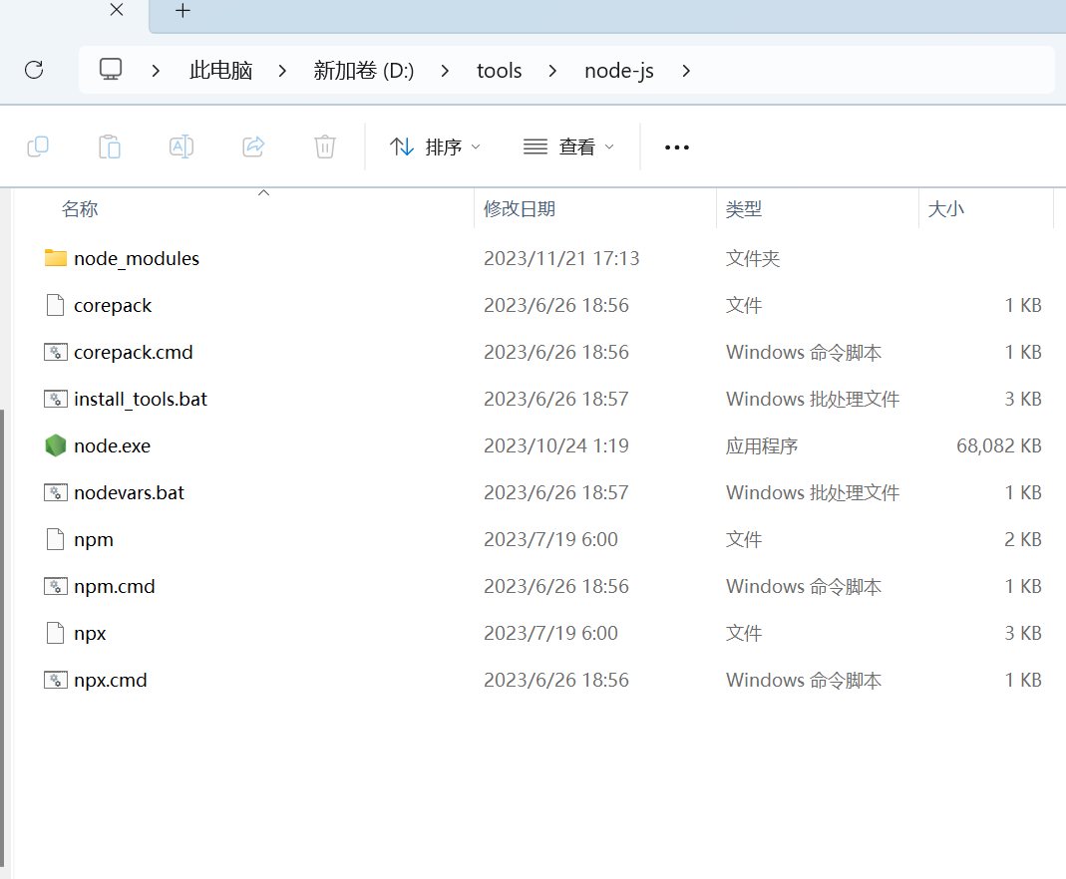Viewport: 1066px width, 879px height.
Task: Sort by 大小 column header
Action: (x=946, y=209)
